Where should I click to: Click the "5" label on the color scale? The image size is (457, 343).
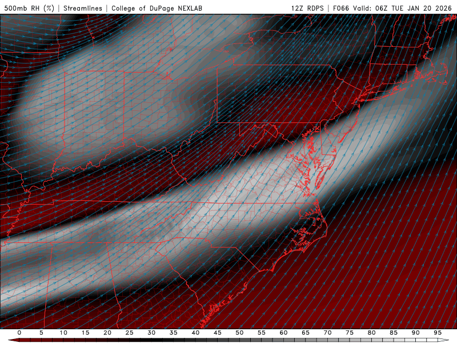[41, 333]
